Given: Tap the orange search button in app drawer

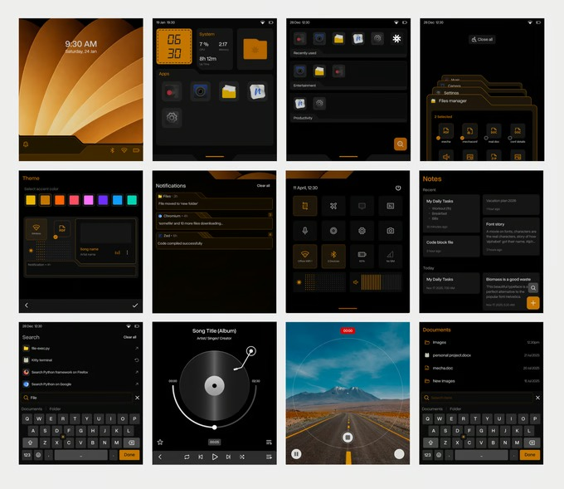Looking at the screenshot, I should 401,144.
